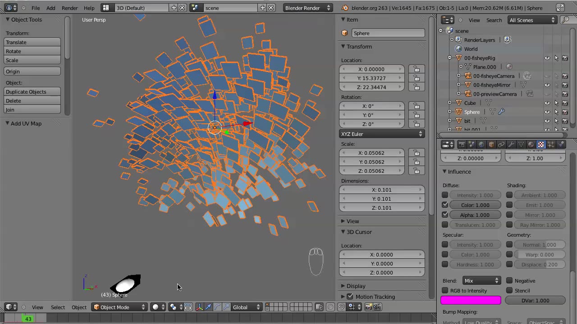Viewport: 577px width, 324px height.
Task: Select the translate manipulator arrow
Action: pos(208,307)
